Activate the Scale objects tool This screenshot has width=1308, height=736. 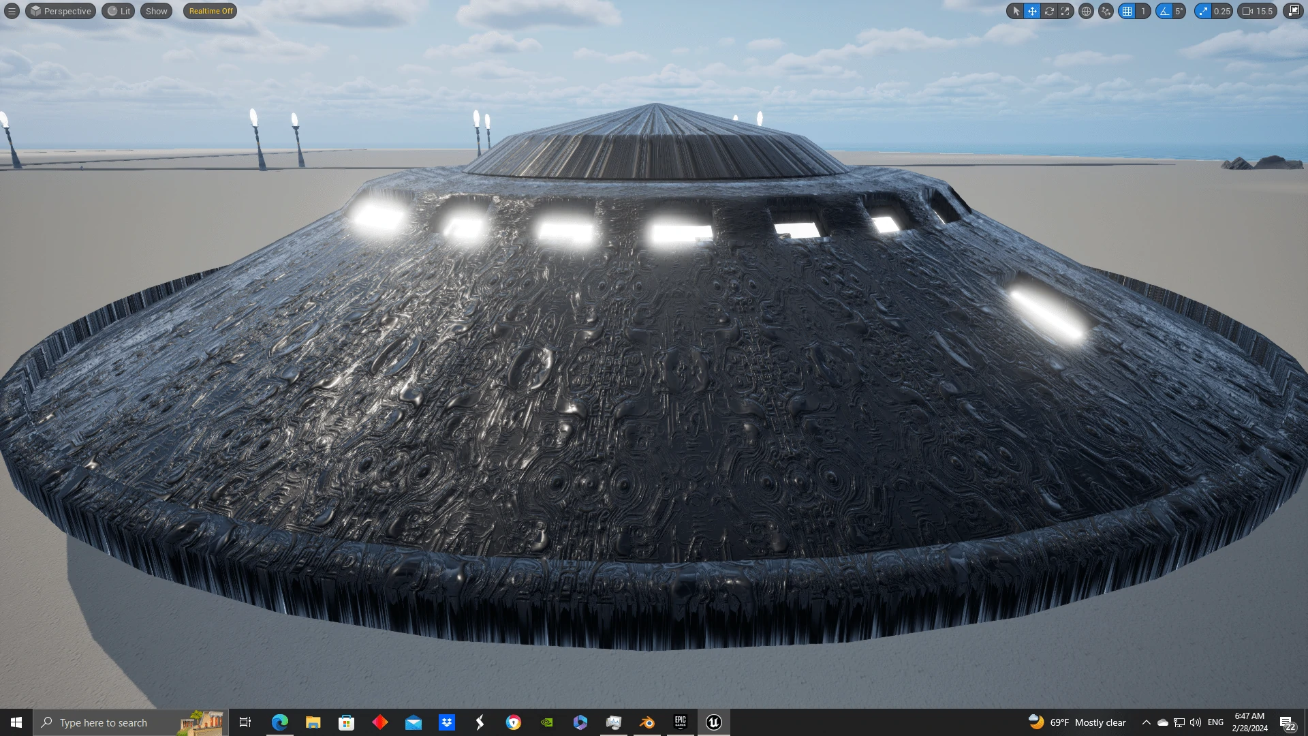(1065, 11)
